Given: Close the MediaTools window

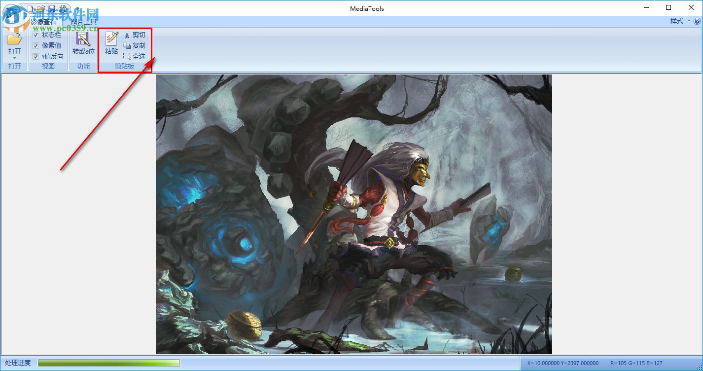Looking at the screenshot, I should pyautogui.click(x=691, y=7).
